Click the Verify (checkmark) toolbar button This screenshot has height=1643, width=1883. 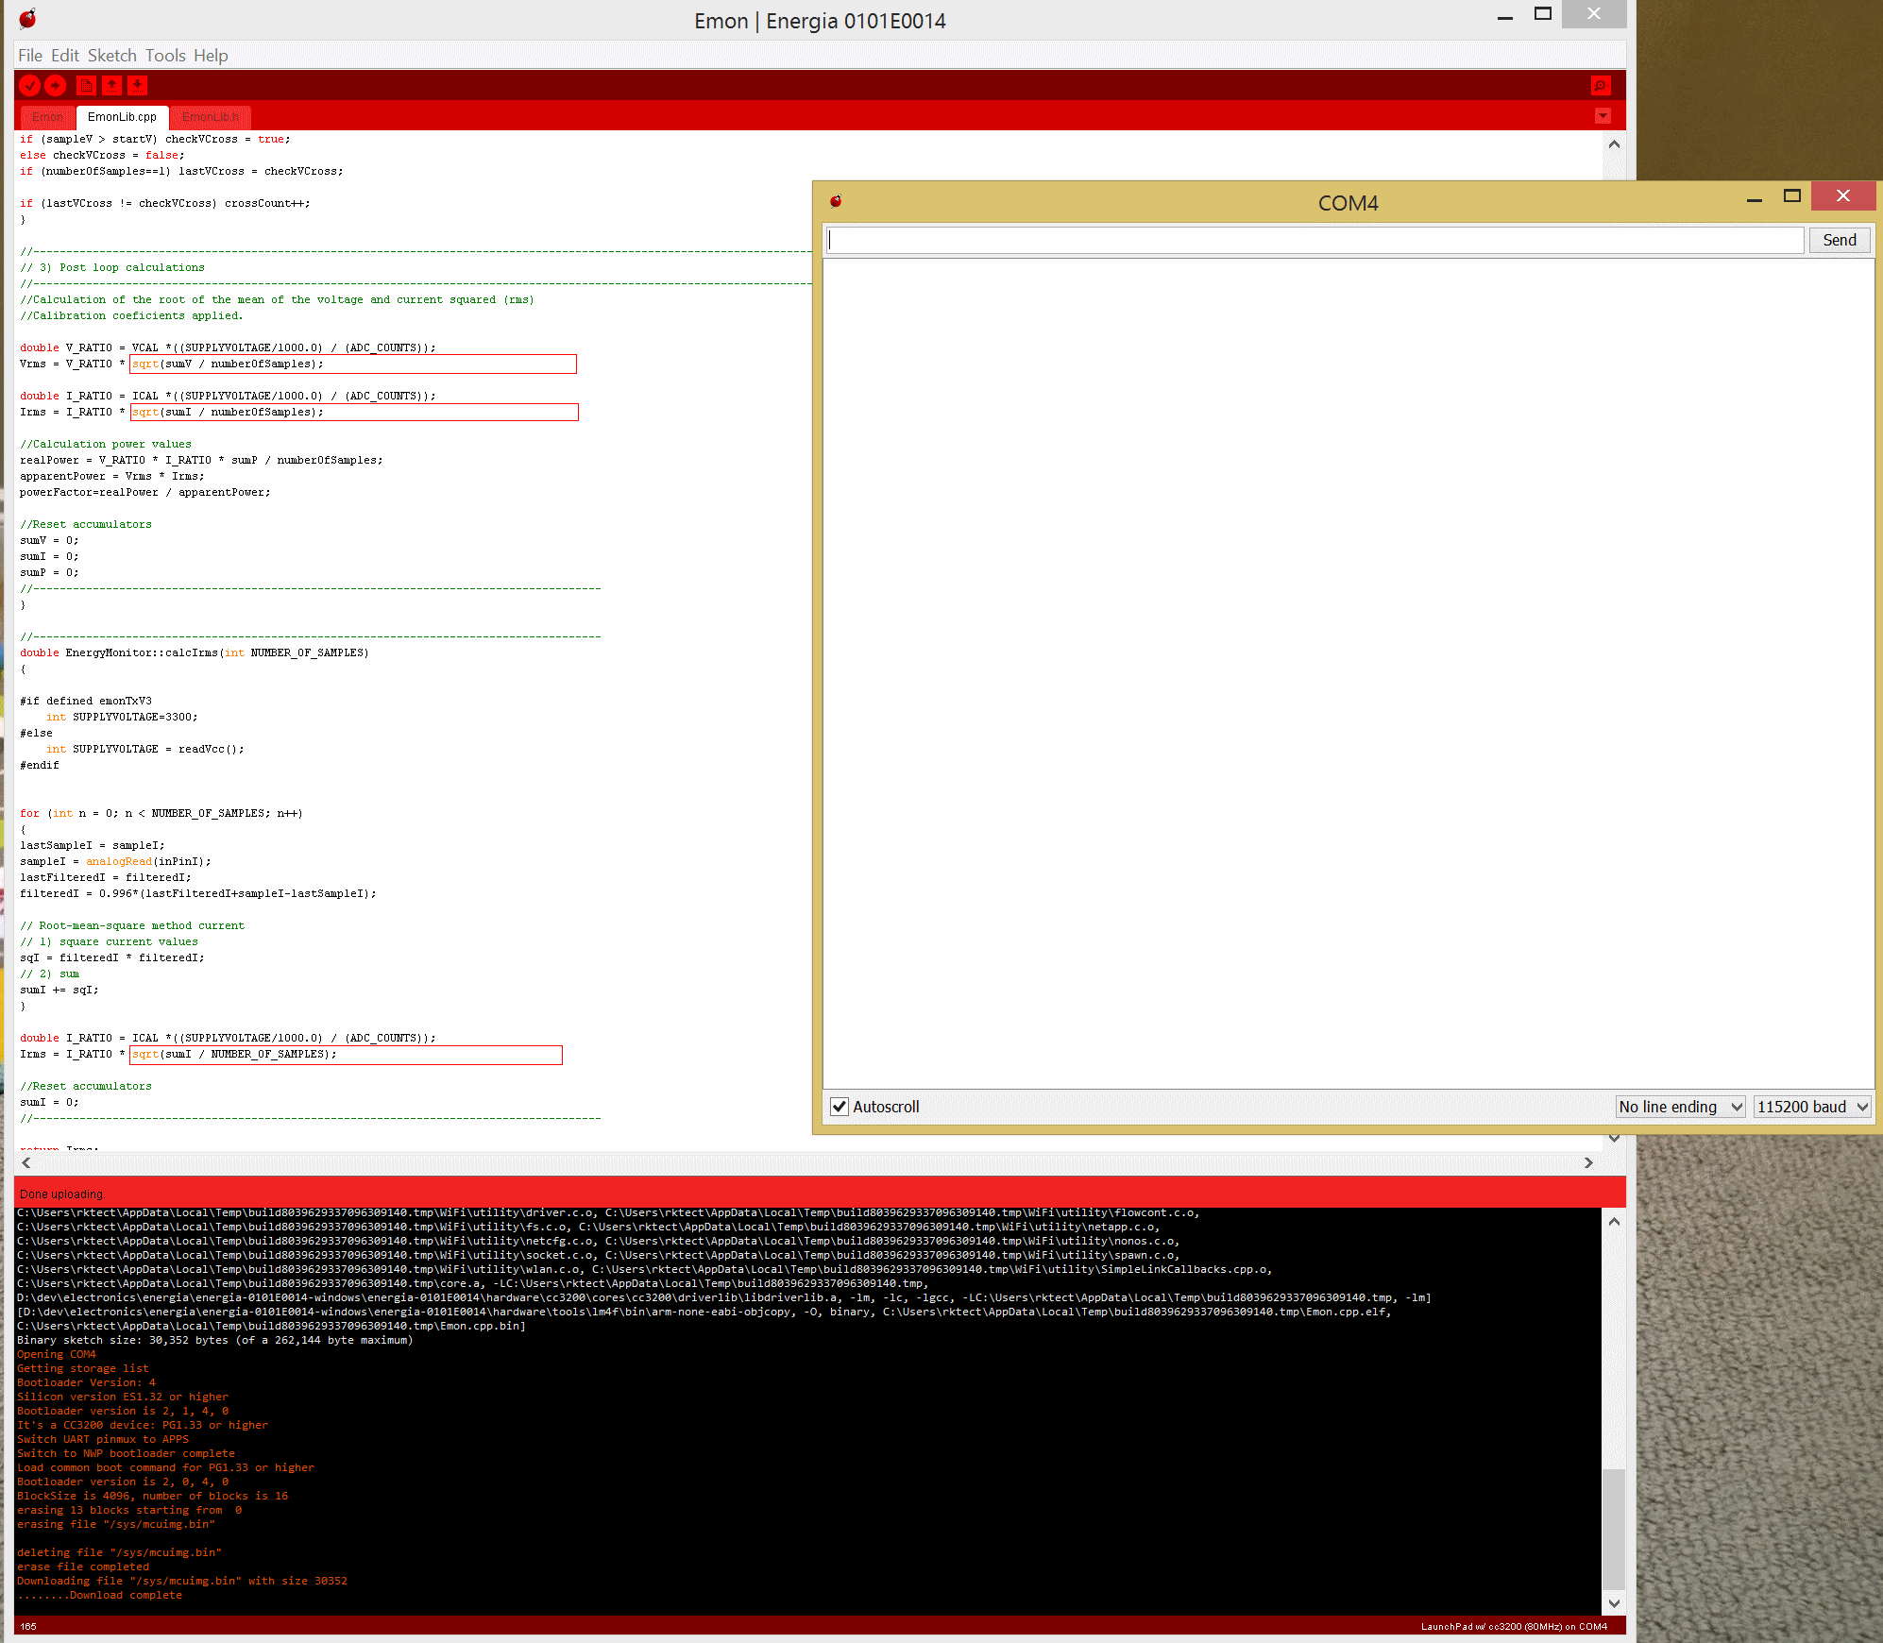(30, 86)
